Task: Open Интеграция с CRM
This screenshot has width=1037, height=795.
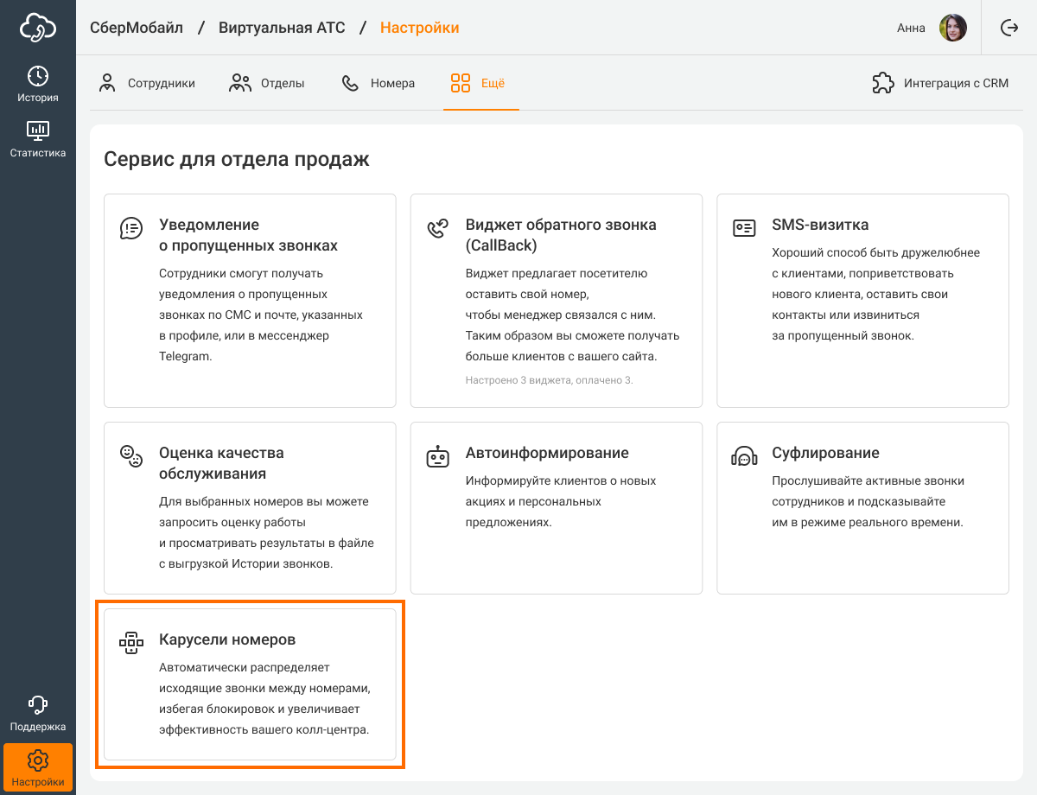Action: tap(940, 84)
